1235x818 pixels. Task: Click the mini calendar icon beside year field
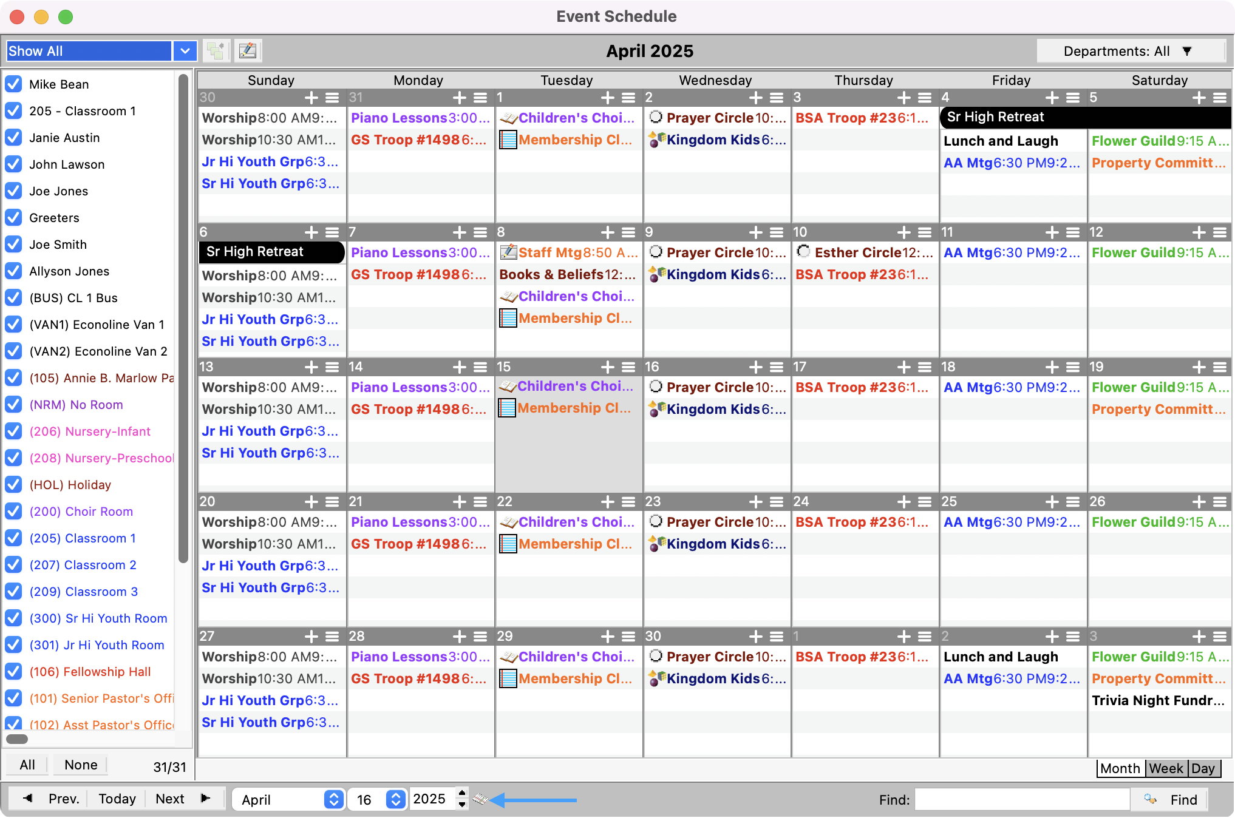pyautogui.click(x=480, y=799)
